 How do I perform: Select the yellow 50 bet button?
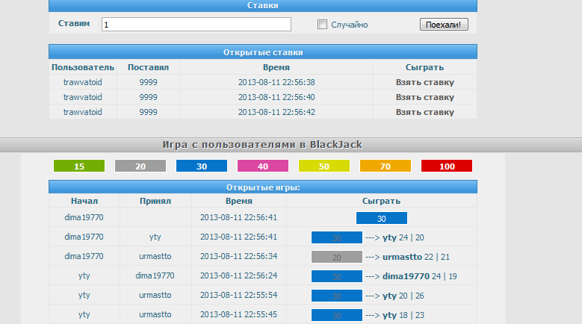(x=324, y=166)
